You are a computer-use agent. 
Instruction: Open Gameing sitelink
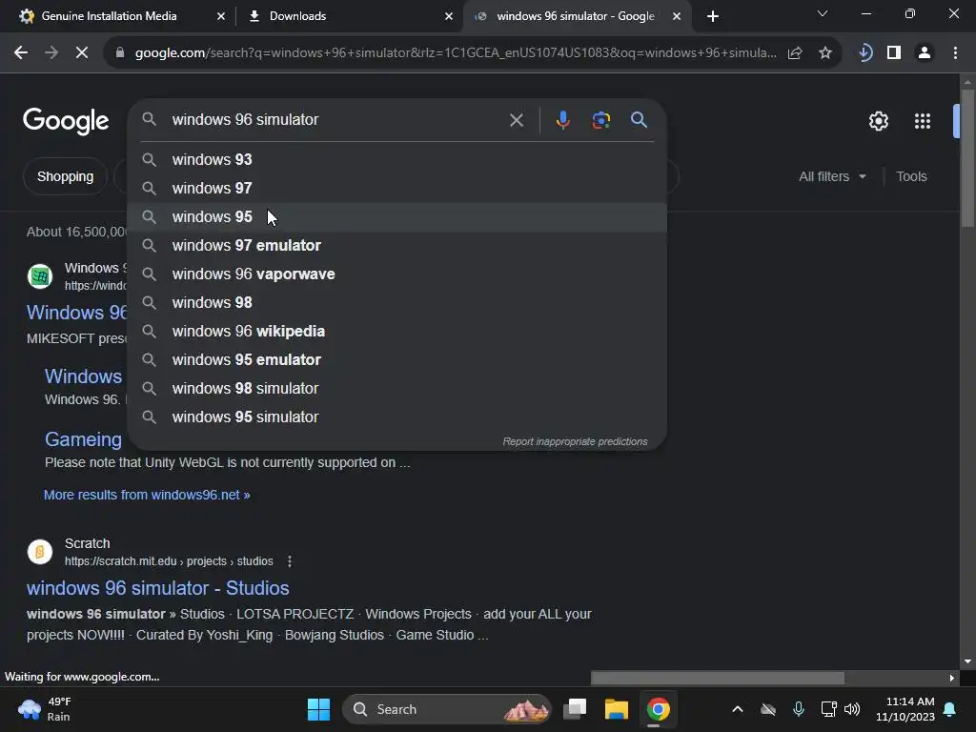click(x=84, y=439)
